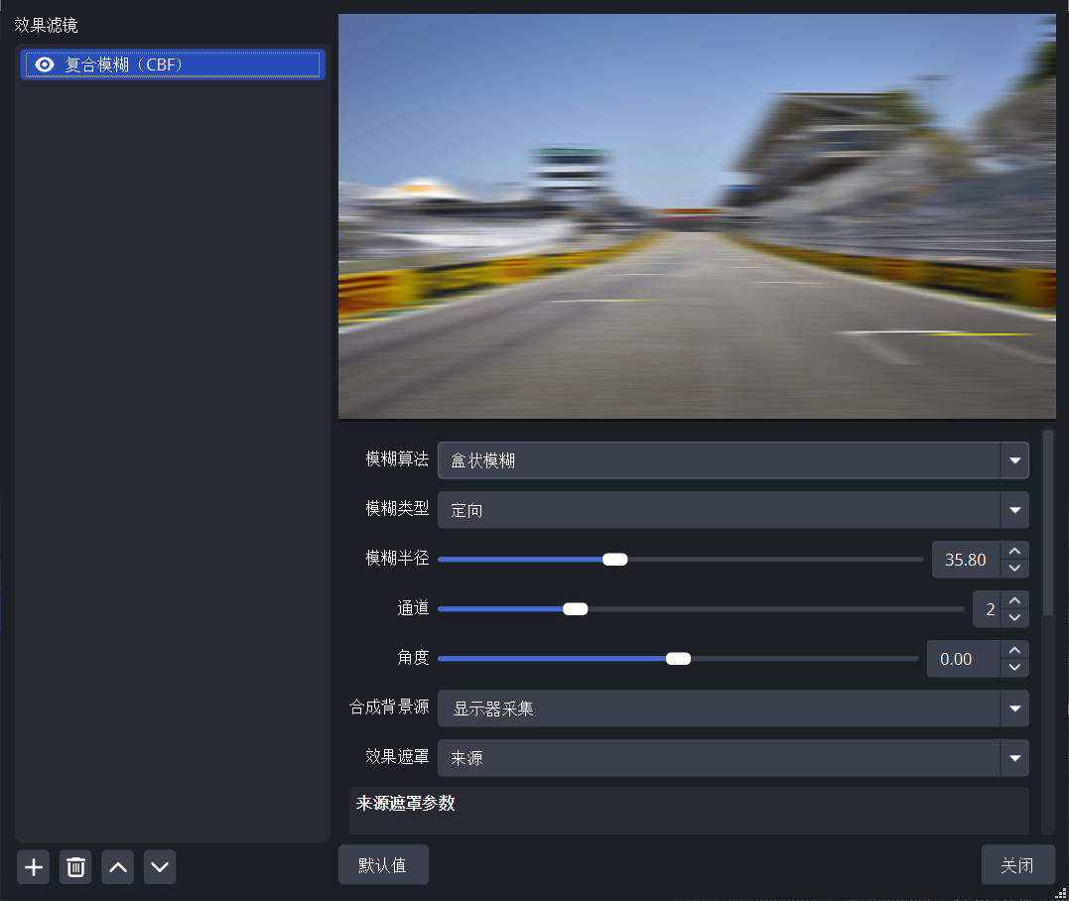Click the 模糊半径 slider handle
Viewport: 1069px width, 901px height.
615,560
